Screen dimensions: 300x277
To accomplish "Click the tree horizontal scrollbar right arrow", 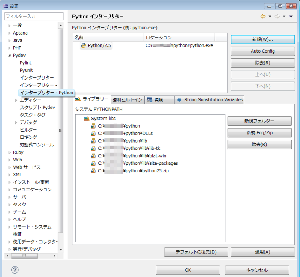I will (x=54, y=256).
